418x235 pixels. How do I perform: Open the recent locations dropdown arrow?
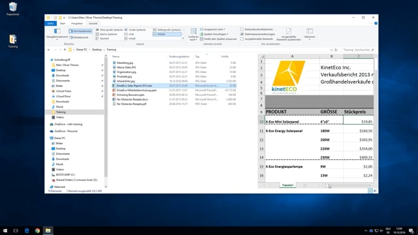(60, 50)
